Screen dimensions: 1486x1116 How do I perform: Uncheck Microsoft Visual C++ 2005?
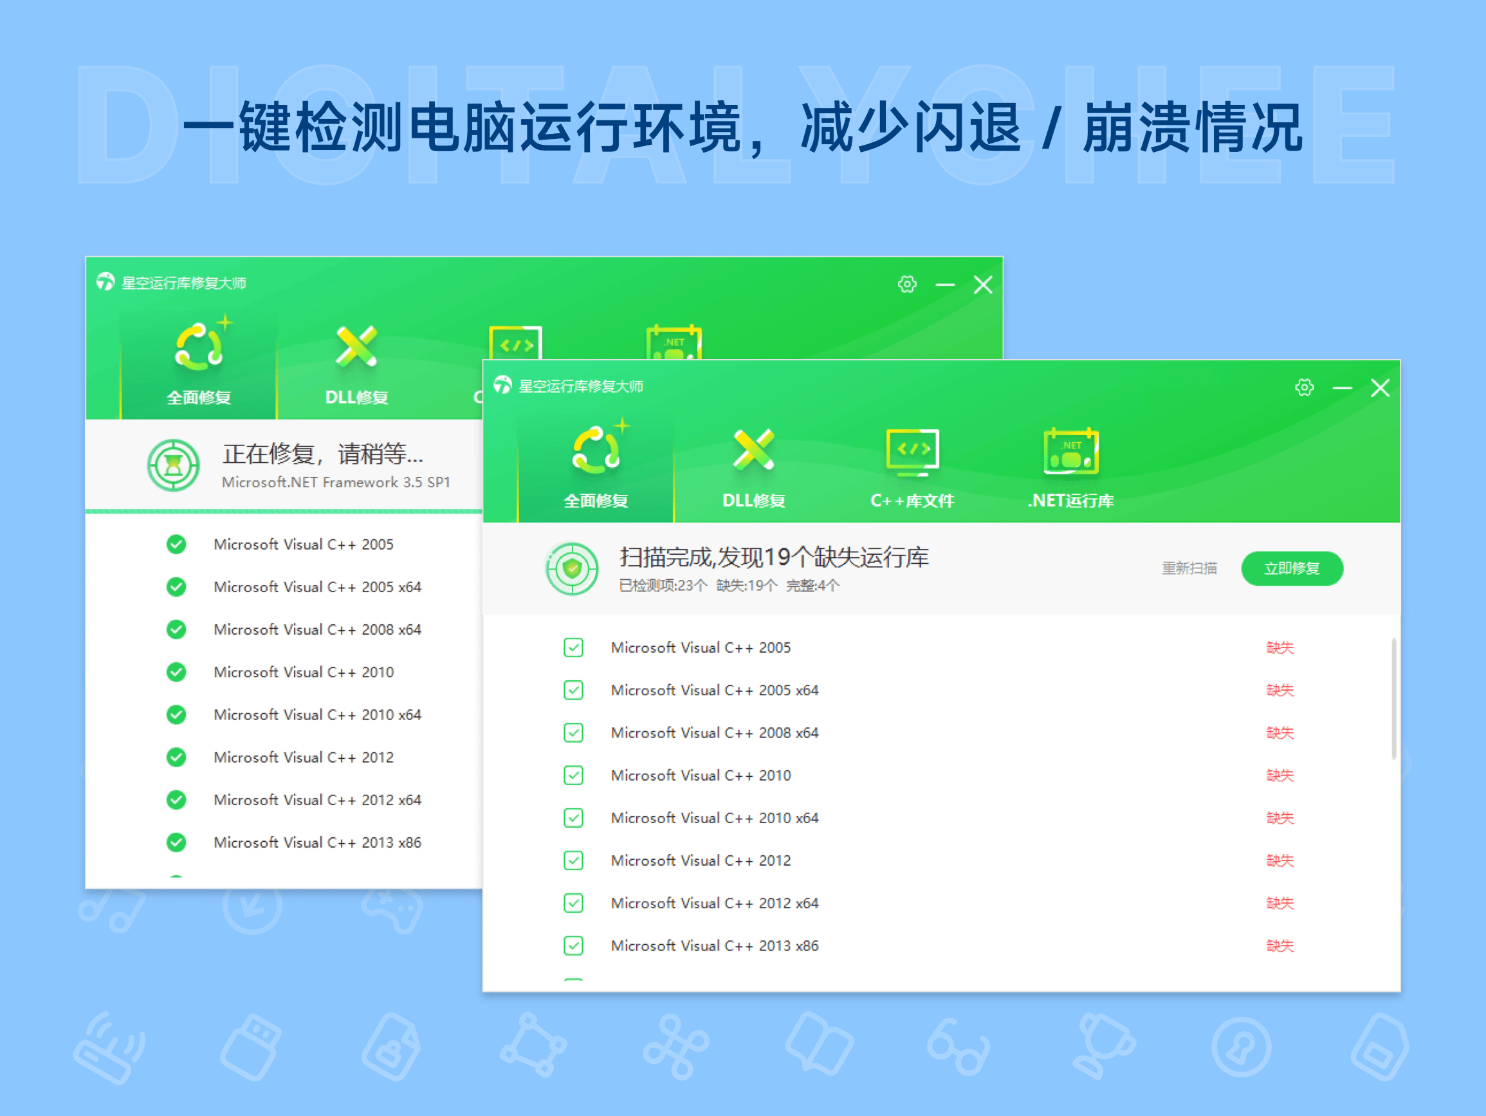pyautogui.click(x=573, y=648)
